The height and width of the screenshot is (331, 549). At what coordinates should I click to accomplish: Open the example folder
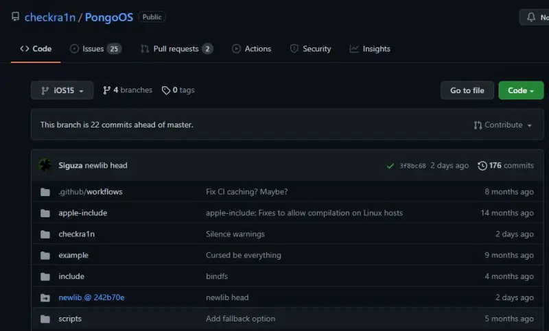pyautogui.click(x=73, y=255)
